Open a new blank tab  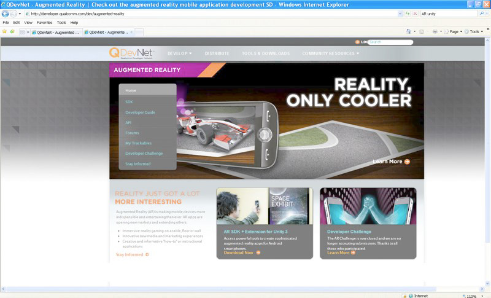point(139,33)
